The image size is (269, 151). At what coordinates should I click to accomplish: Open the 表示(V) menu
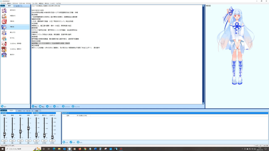47,3
